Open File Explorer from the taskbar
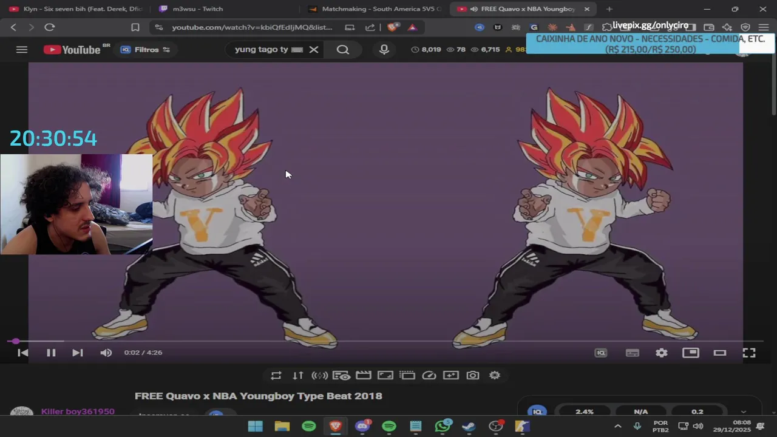 (282, 426)
